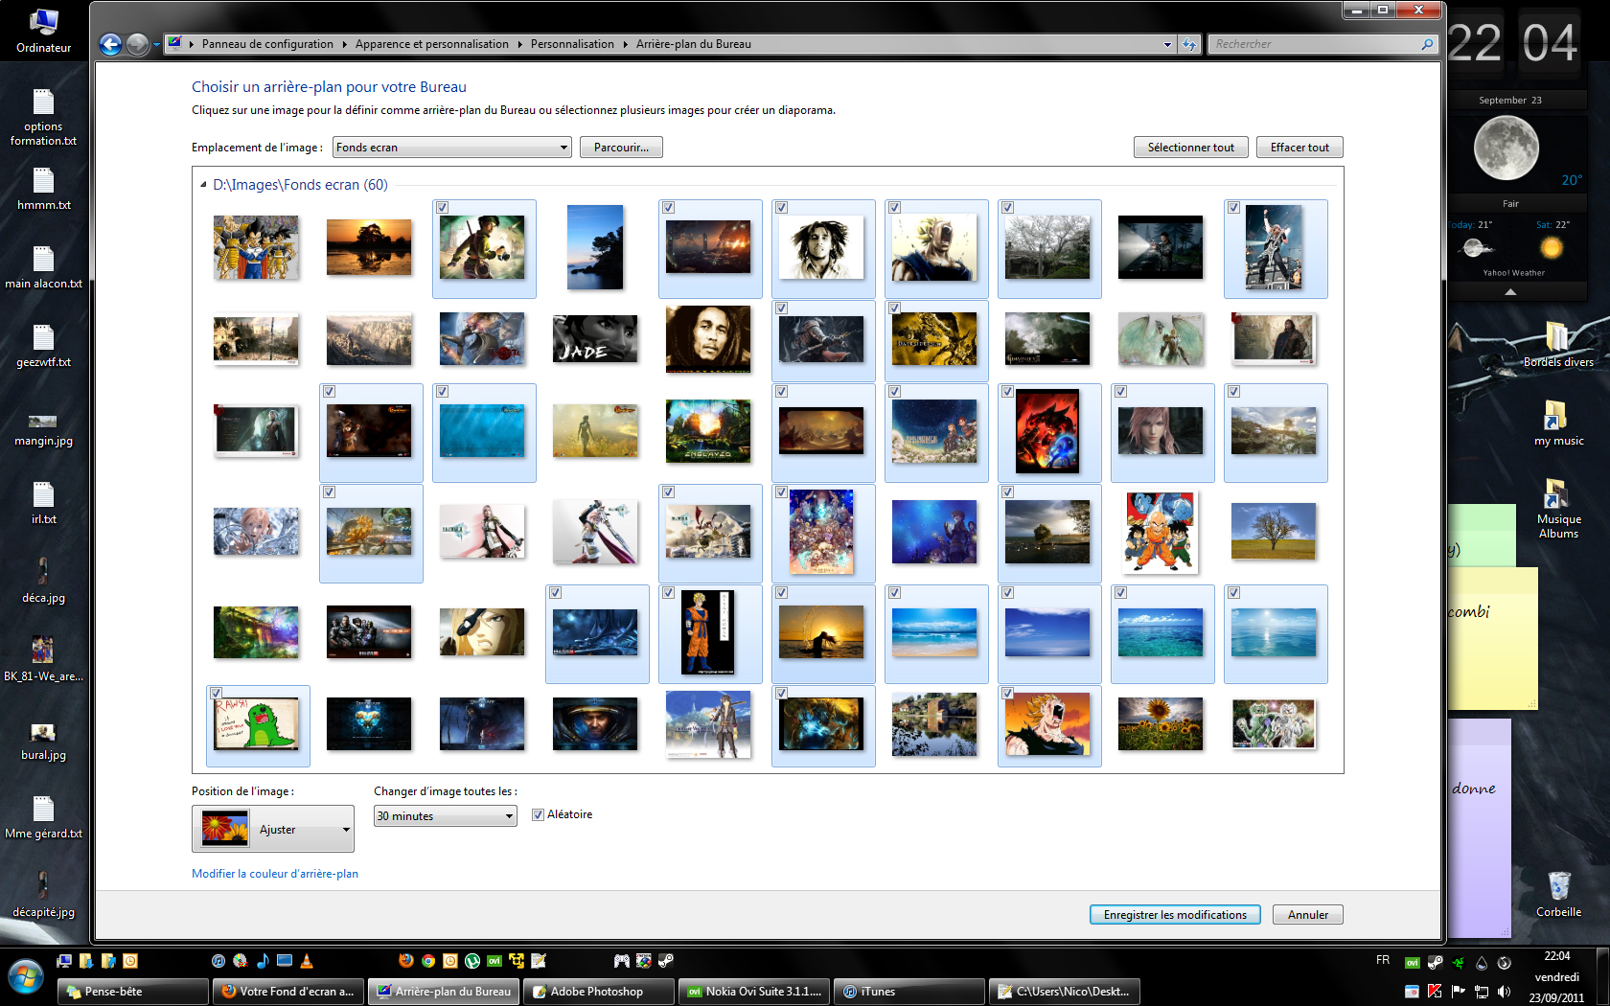Expand the weather gadget arrow below Yahoo! Weather
The width and height of the screenshot is (1610, 1006).
point(1510,291)
